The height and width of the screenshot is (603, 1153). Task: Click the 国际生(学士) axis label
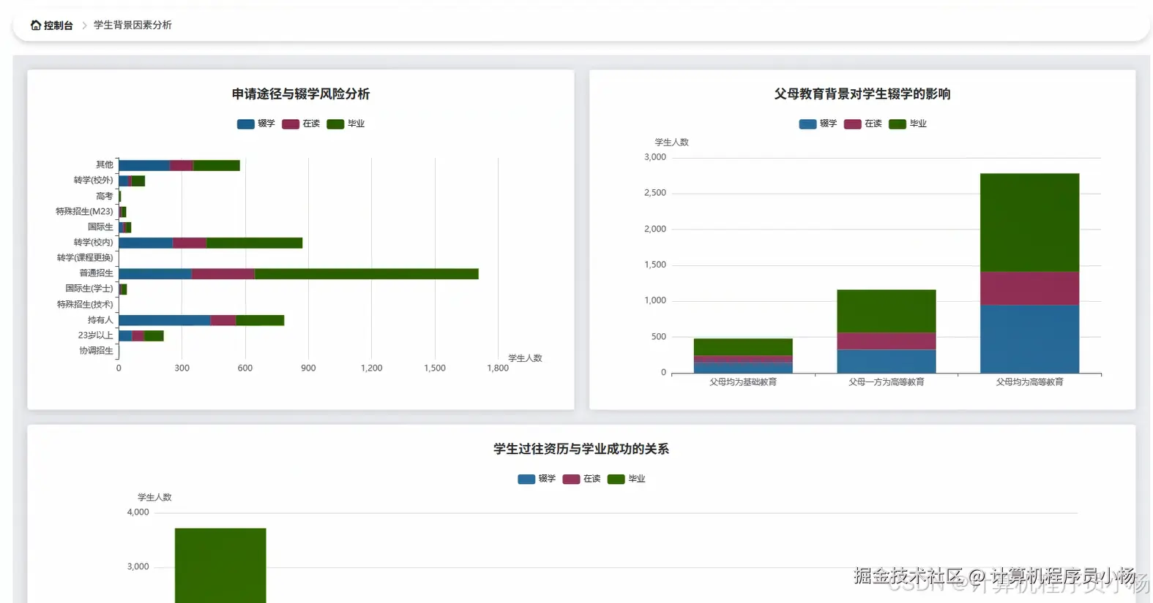click(89, 289)
